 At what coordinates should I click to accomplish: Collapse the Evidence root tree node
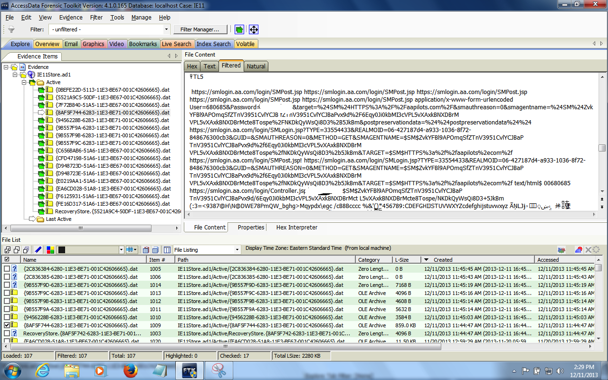click(6, 67)
